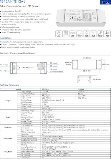The height and width of the screenshot is (159, 111).
Task: Click the '200-240VAC' input voltage value
Action: tap(47, 111)
